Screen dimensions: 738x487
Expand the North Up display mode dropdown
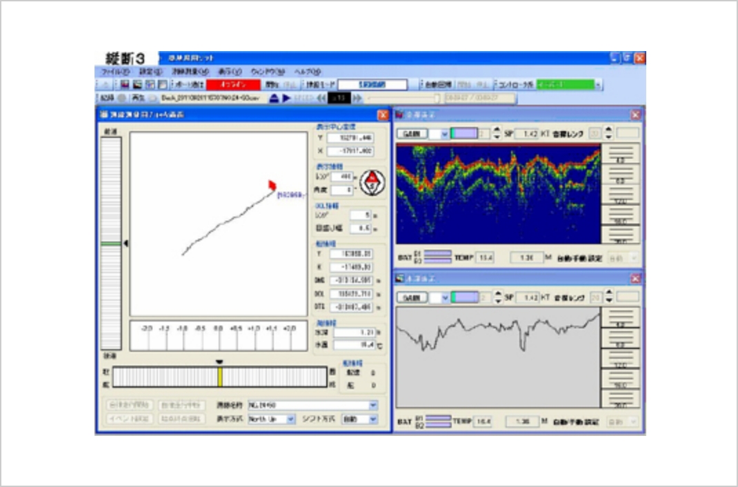tap(290, 419)
